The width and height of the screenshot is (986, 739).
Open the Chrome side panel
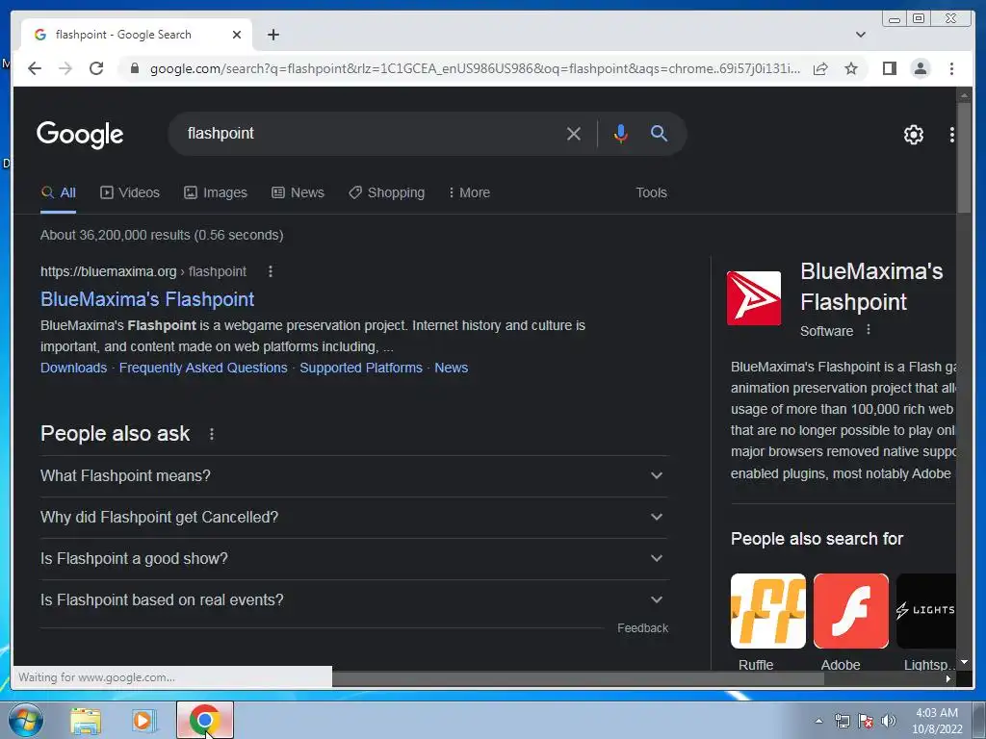(889, 68)
